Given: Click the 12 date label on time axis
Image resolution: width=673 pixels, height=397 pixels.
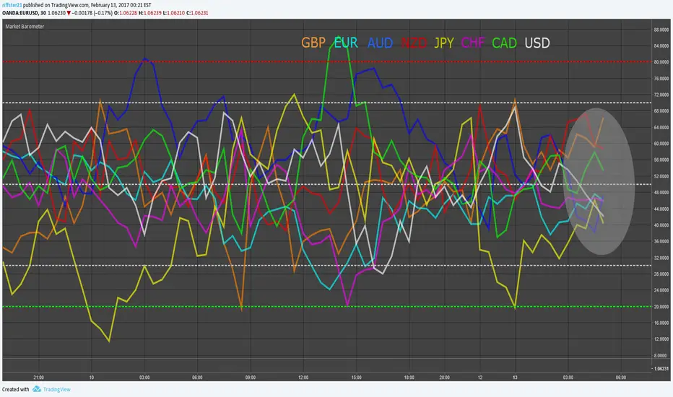Looking at the screenshot, I should click(480, 378).
